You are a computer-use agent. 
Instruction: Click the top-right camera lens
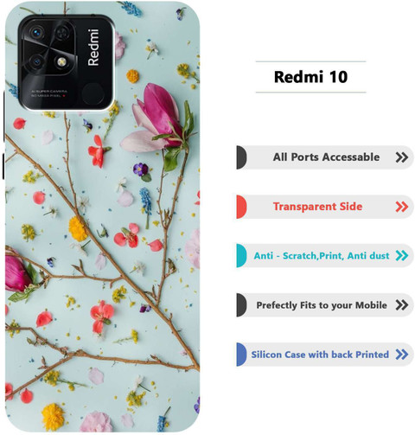[x=62, y=32]
